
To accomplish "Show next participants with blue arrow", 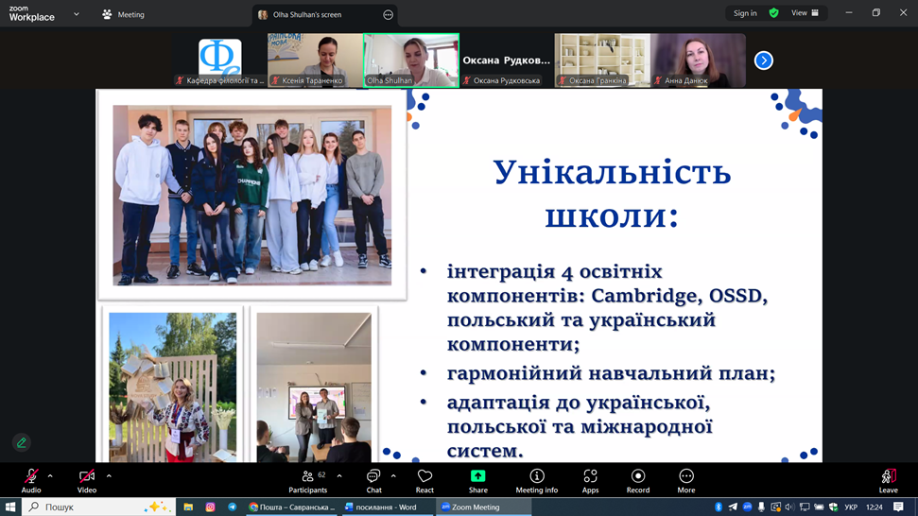I will coord(764,60).
